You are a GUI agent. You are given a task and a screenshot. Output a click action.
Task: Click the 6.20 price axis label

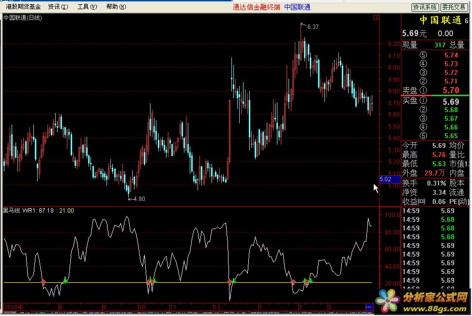394,44
